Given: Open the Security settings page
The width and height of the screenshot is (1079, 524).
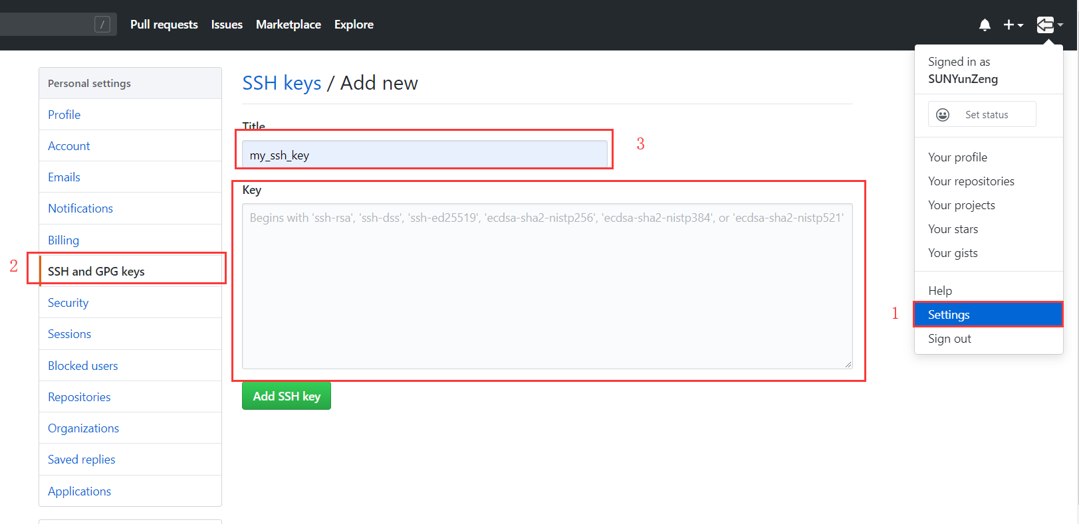Looking at the screenshot, I should pos(68,303).
